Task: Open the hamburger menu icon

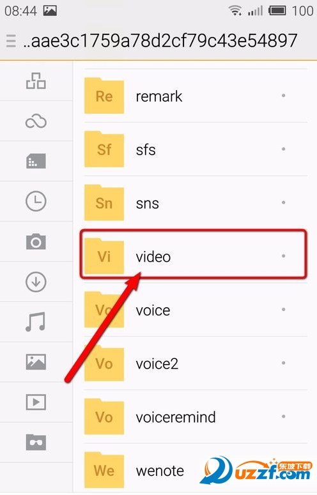Action: click(11, 41)
